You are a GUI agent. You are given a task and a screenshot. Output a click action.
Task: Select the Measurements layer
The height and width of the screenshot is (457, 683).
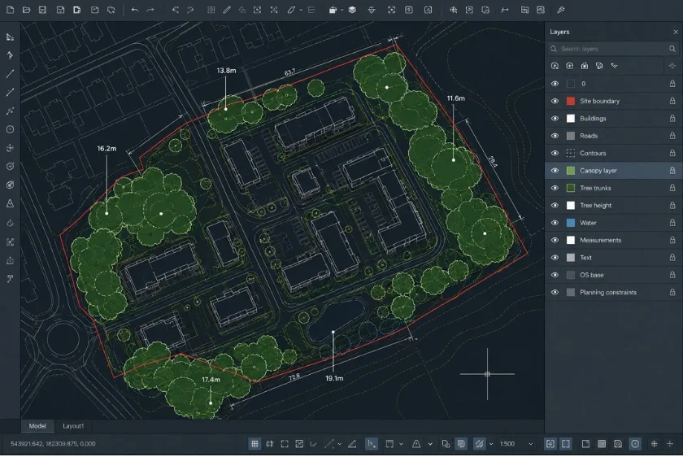click(x=613, y=240)
